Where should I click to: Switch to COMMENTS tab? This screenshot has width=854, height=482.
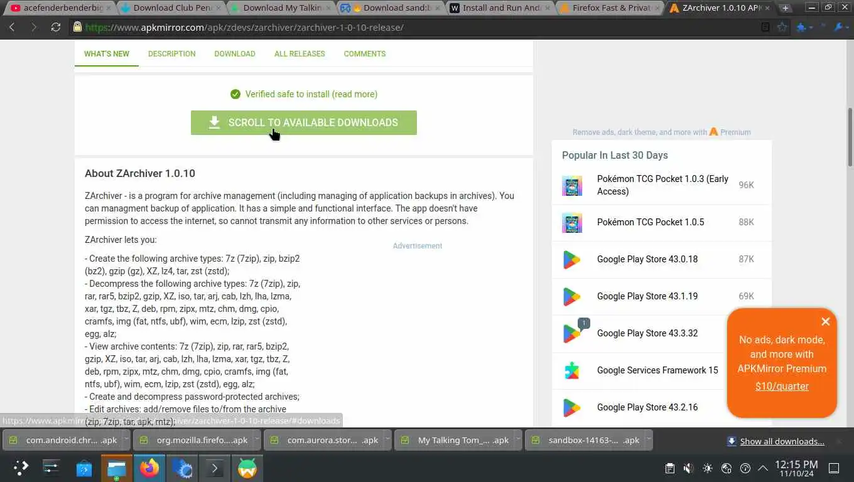coord(365,54)
